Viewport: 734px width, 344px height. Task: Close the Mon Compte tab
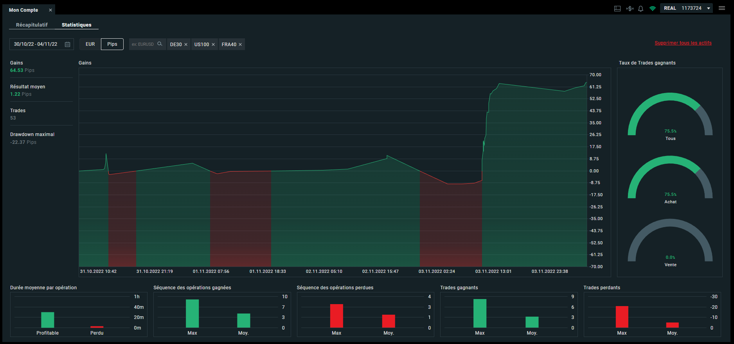[50, 10]
